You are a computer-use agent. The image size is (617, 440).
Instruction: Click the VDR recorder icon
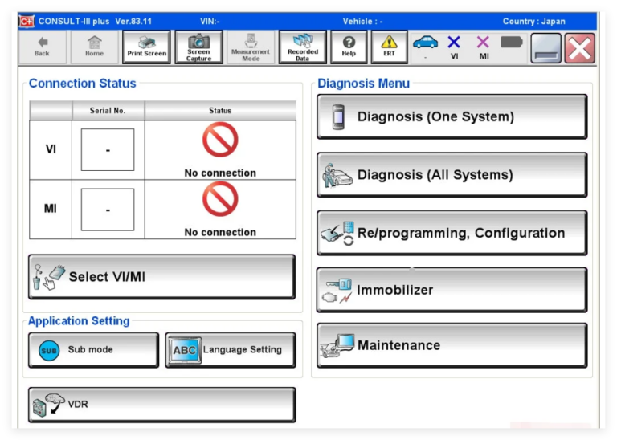point(48,405)
